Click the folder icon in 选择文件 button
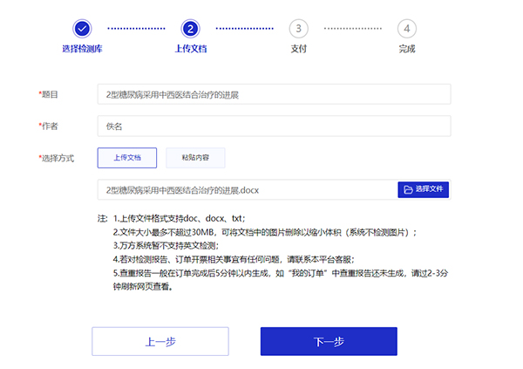The width and height of the screenshot is (523, 369). 408,189
